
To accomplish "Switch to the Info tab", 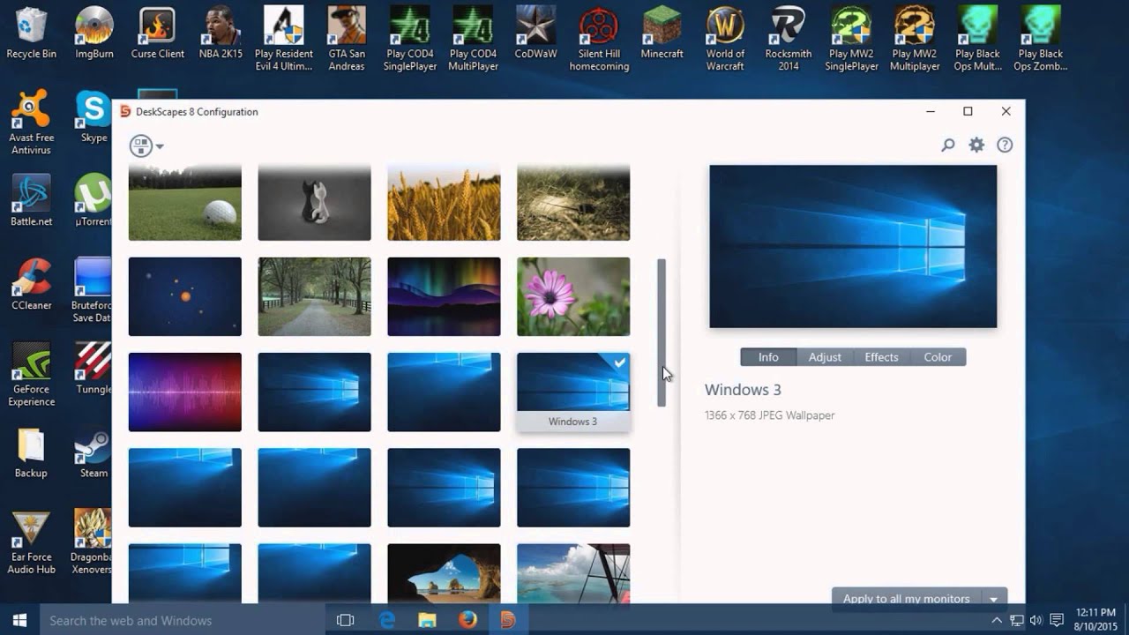I will coord(768,357).
